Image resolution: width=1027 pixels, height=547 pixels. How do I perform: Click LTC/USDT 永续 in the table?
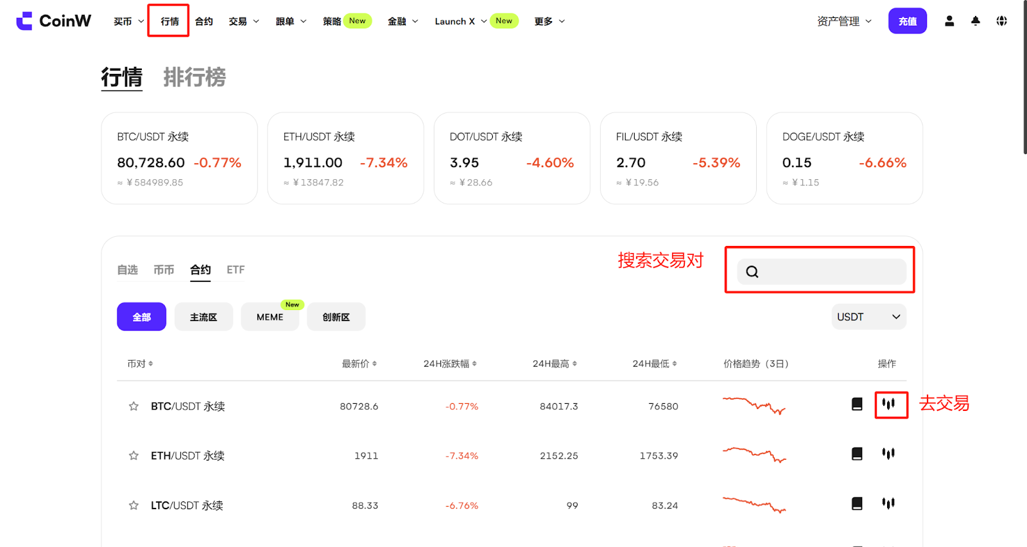(x=187, y=506)
